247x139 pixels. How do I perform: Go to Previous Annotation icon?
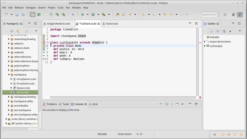tap(154, 15)
